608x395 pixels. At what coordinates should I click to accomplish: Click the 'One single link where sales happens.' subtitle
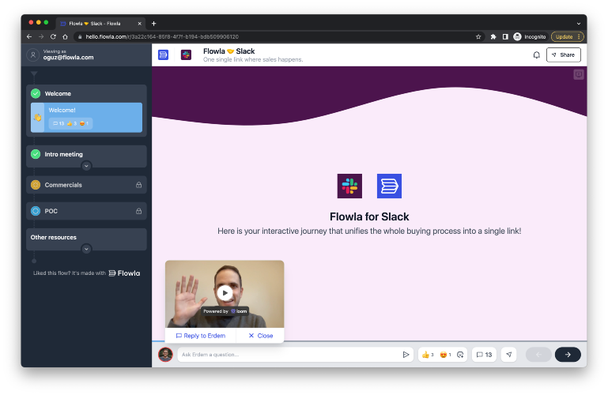(x=253, y=59)
